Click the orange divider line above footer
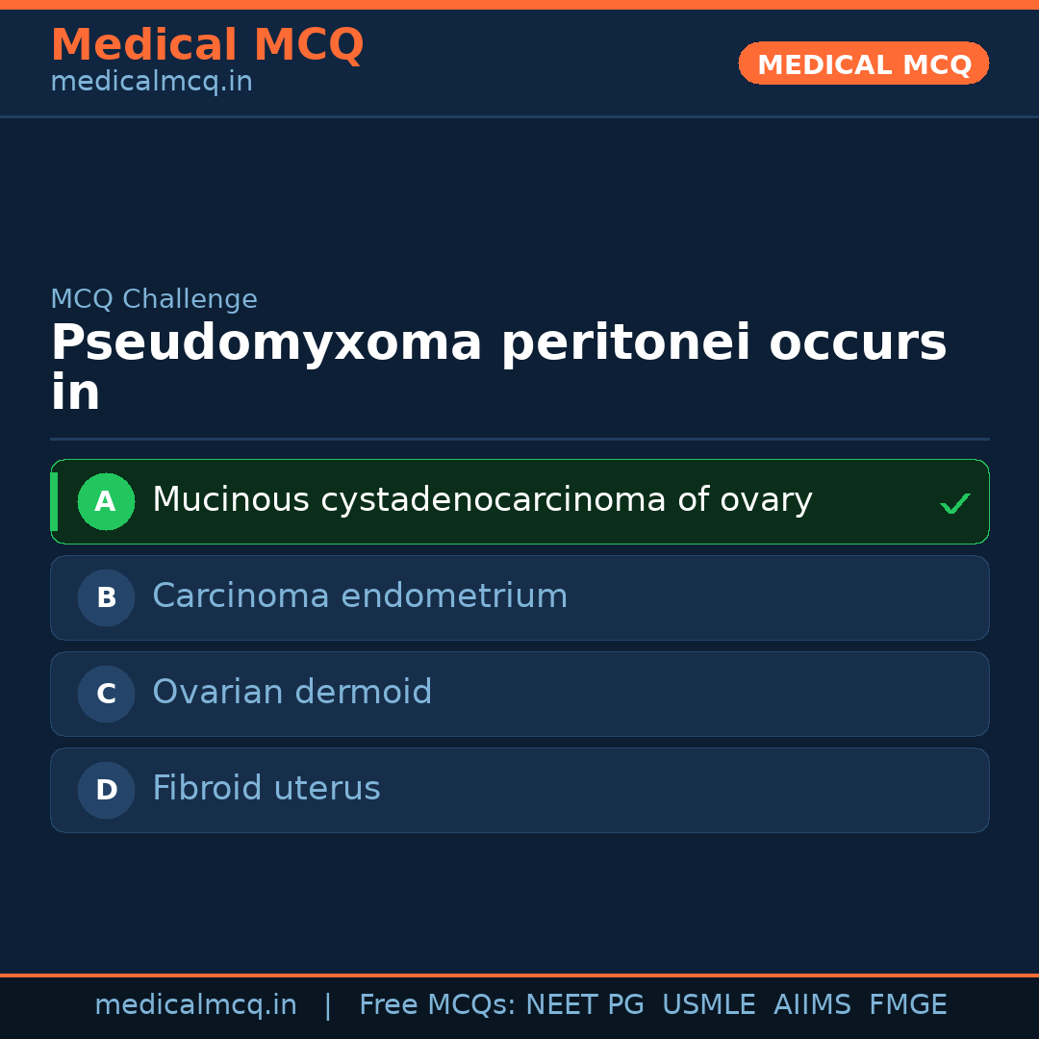Image resolution: width=1039 pixels, height=1039 pixels. point(519,975)
